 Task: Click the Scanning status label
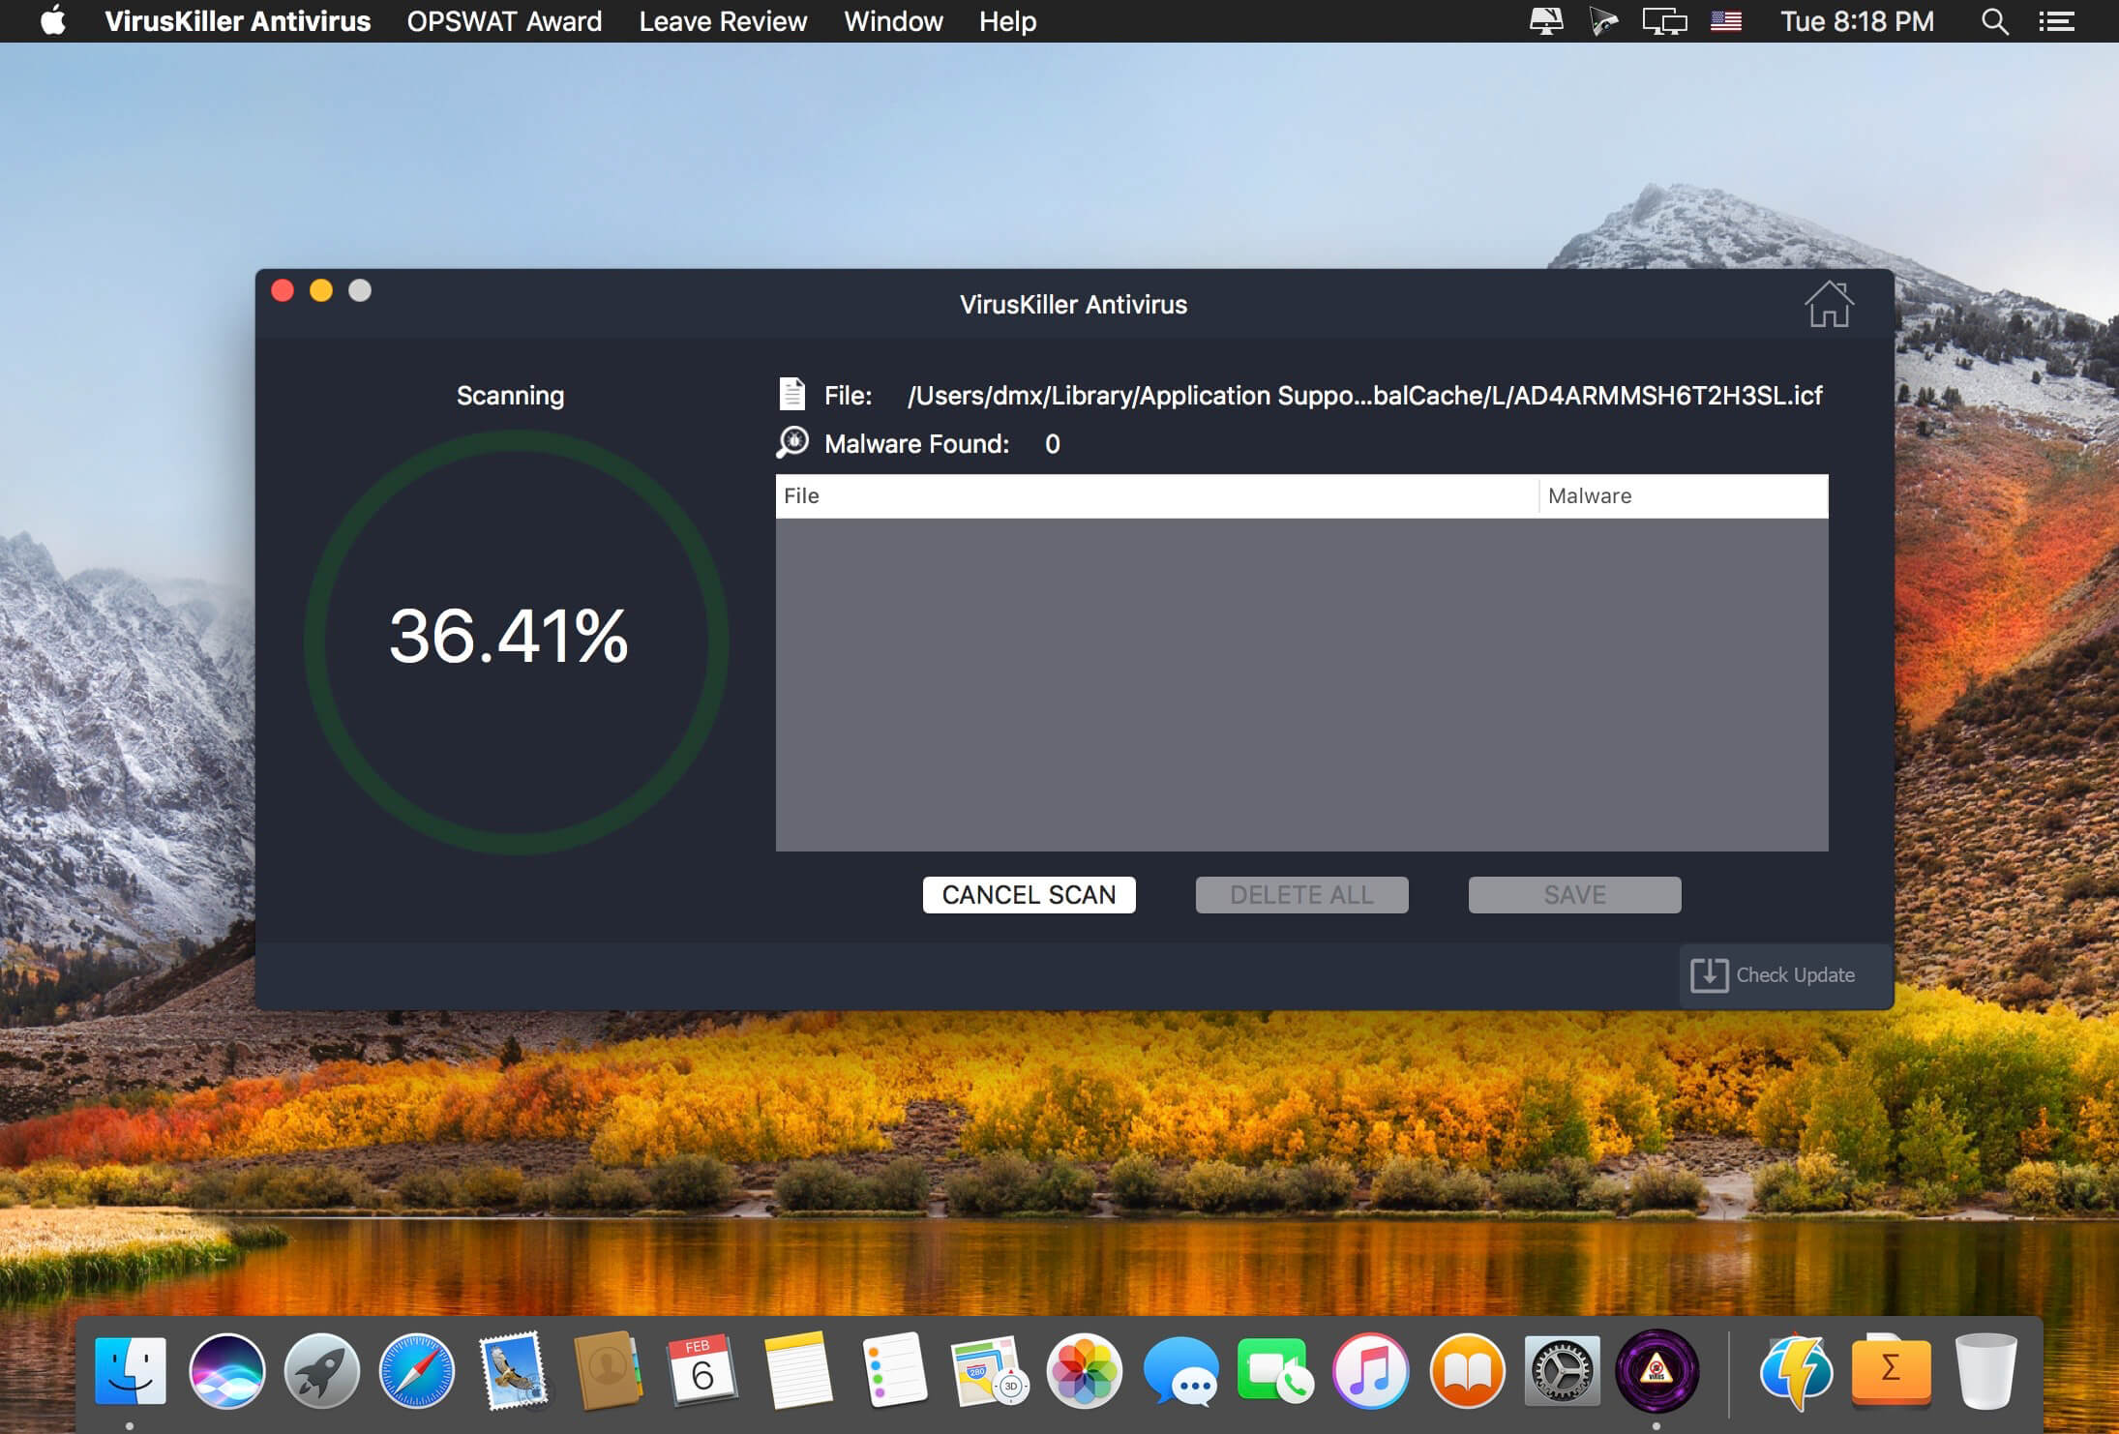point(510,396)
